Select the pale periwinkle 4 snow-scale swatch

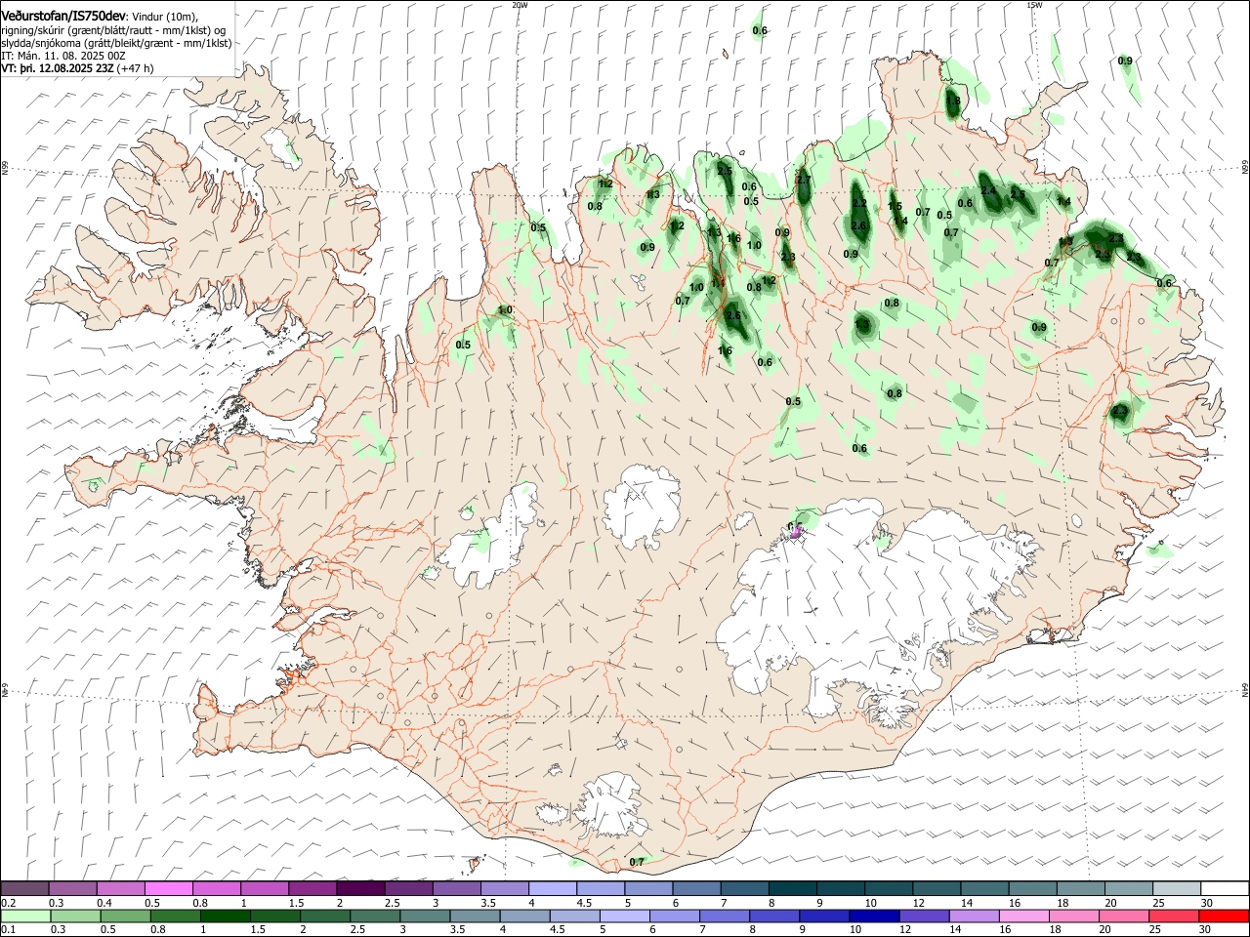click(553, 889)
